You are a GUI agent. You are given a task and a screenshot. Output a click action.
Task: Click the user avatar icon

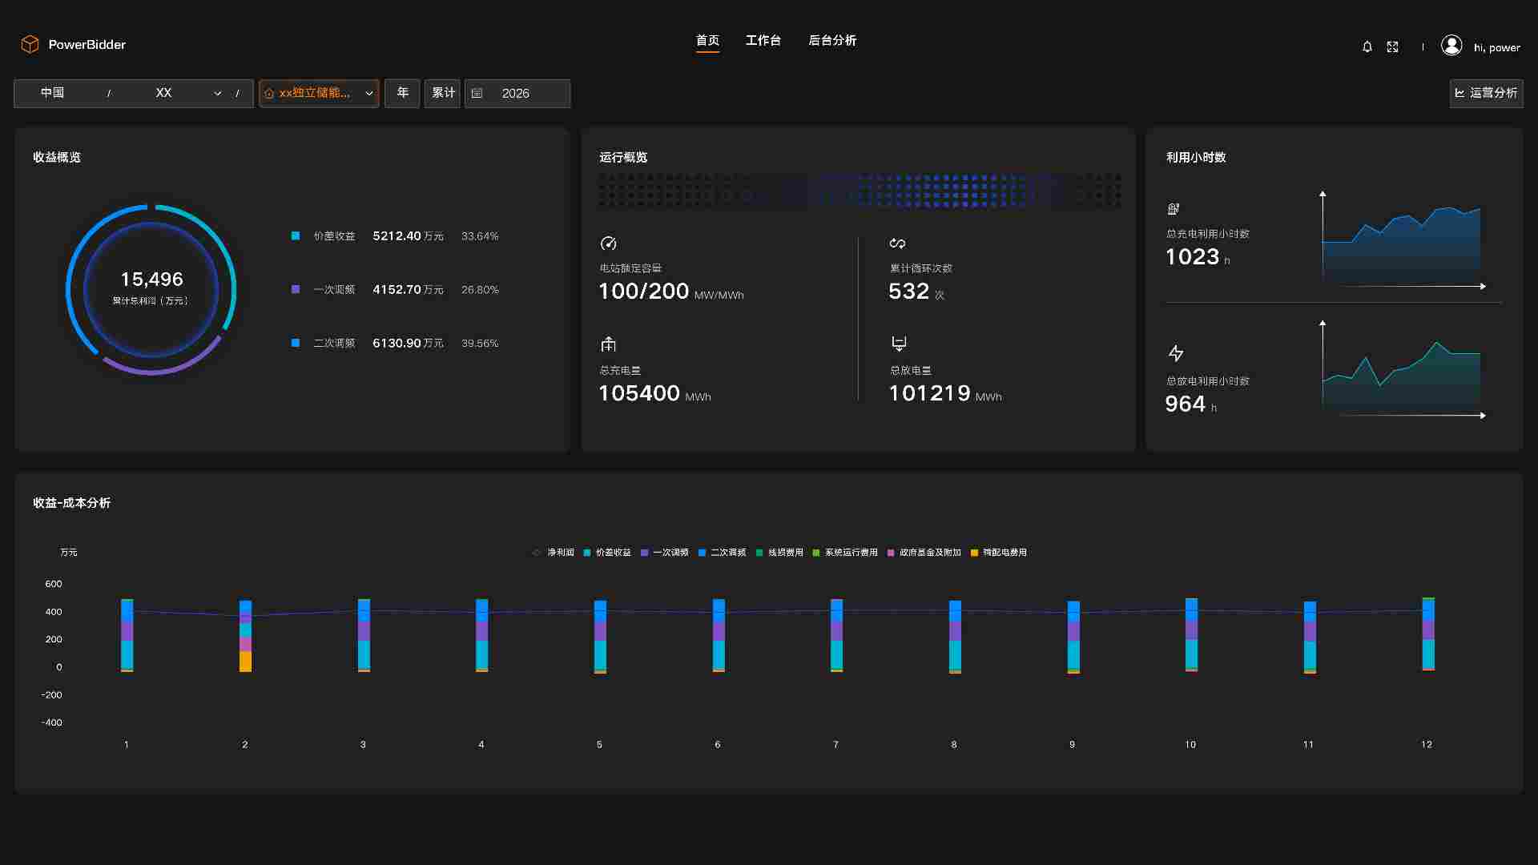click(x=1451, y=46)
